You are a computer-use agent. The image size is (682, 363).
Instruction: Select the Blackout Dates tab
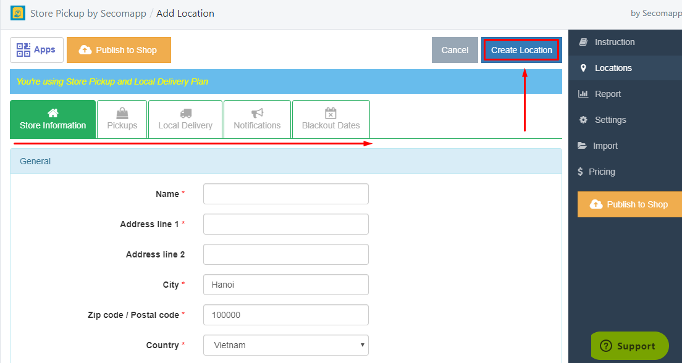click(x=331, y=119)
